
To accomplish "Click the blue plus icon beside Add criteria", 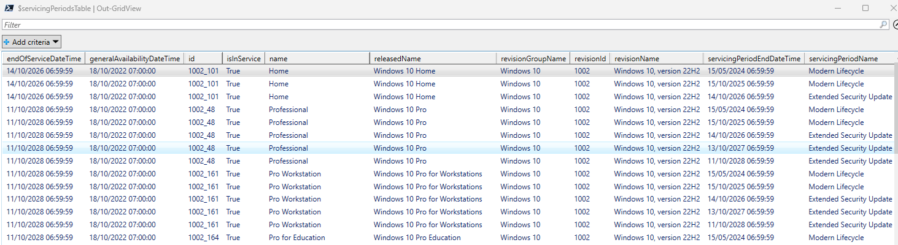I will [x=7, y=42].
